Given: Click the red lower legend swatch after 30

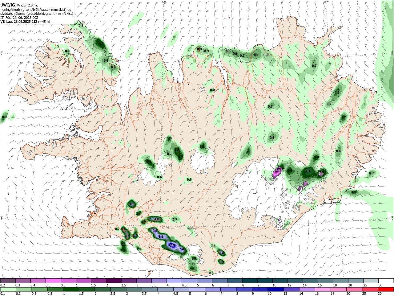Looking at the screenshot, I should pos(386,289).
